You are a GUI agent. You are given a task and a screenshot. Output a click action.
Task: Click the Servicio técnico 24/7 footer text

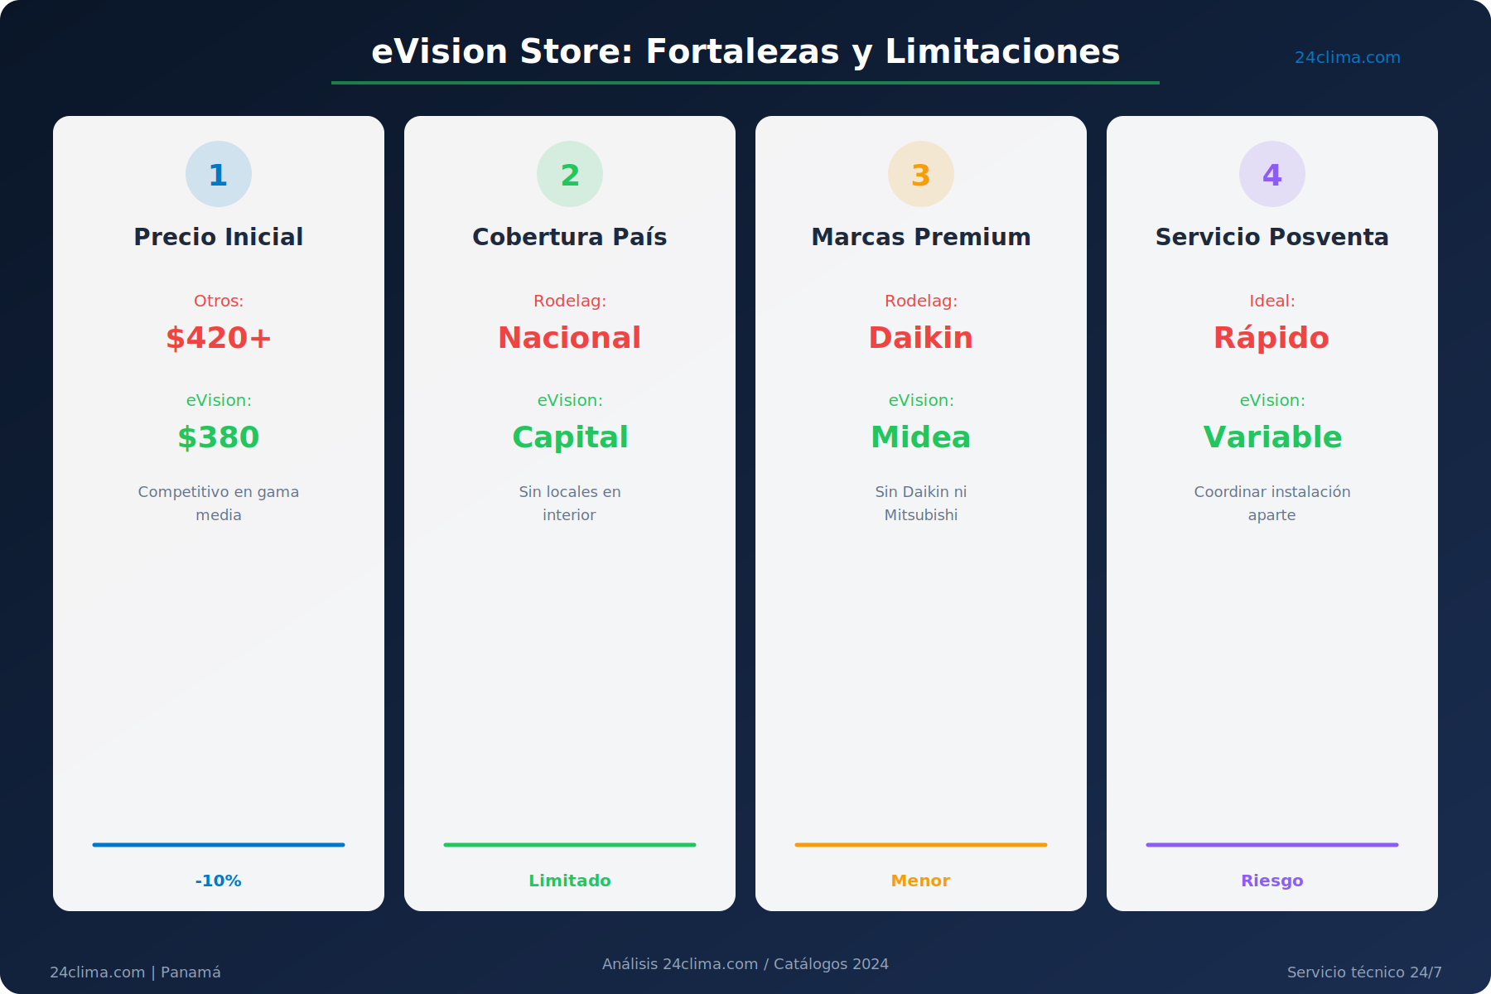click(x=1364, y=972)
